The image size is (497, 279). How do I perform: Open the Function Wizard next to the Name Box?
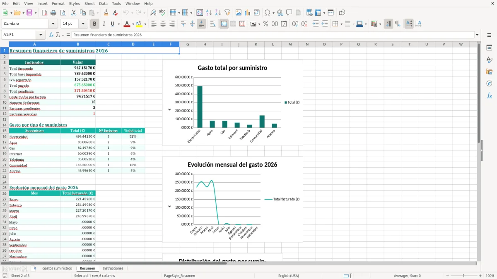click(x=52, y=35)
